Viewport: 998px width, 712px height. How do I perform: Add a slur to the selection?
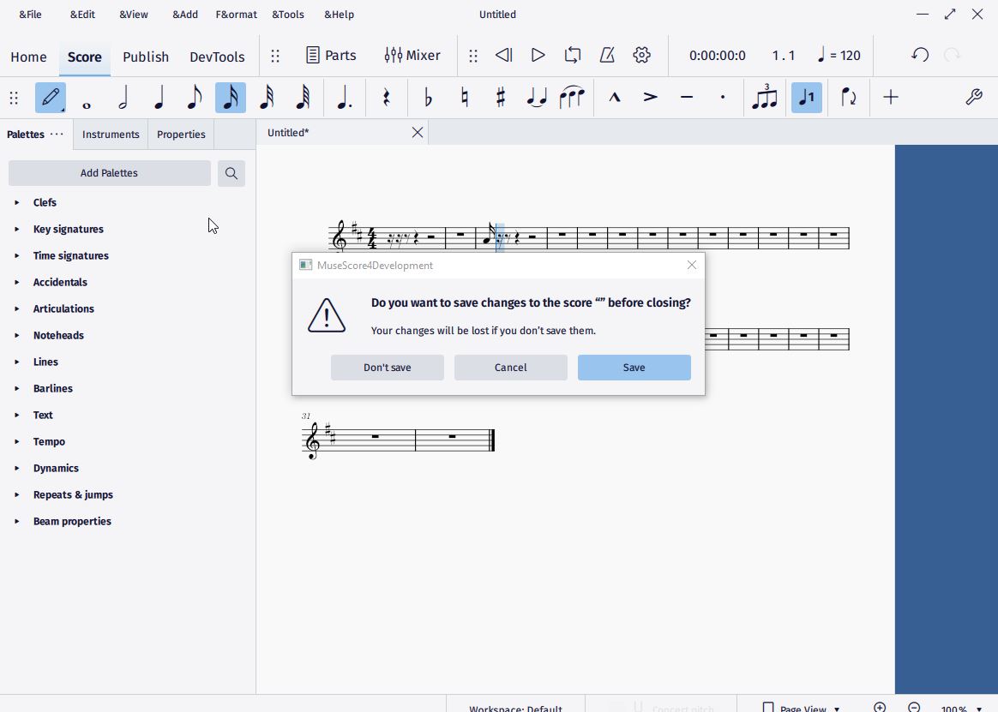572,97
